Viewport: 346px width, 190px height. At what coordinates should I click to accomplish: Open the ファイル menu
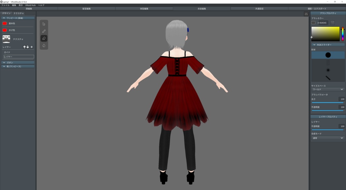[5, 5]
